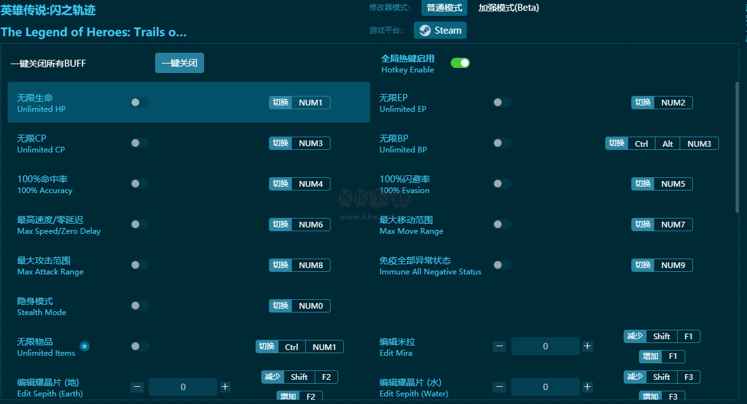Click the Edit Mira label
Viewport: 747px width, 404px height.
pos(395,353)
